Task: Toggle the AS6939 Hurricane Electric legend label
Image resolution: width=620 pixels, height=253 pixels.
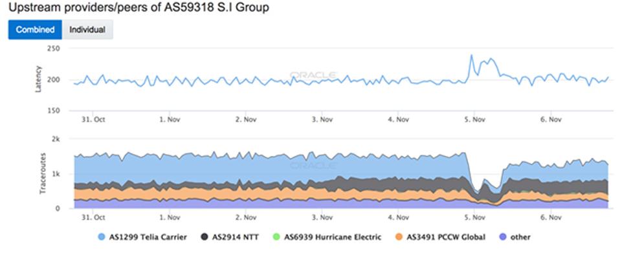Action: pos(333,237)
